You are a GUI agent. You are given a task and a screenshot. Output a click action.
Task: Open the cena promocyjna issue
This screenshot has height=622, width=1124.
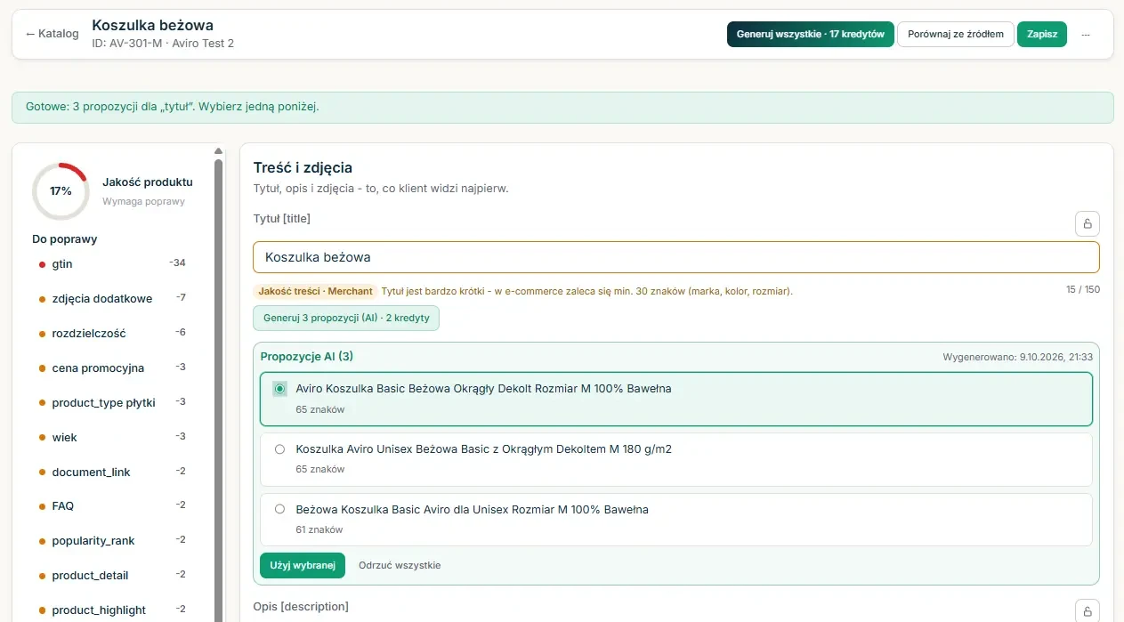(x=113, y=368)
